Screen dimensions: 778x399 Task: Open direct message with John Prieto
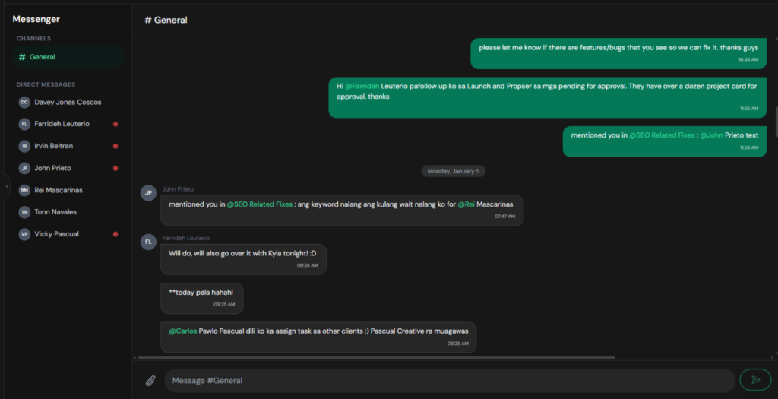(52, 168)
